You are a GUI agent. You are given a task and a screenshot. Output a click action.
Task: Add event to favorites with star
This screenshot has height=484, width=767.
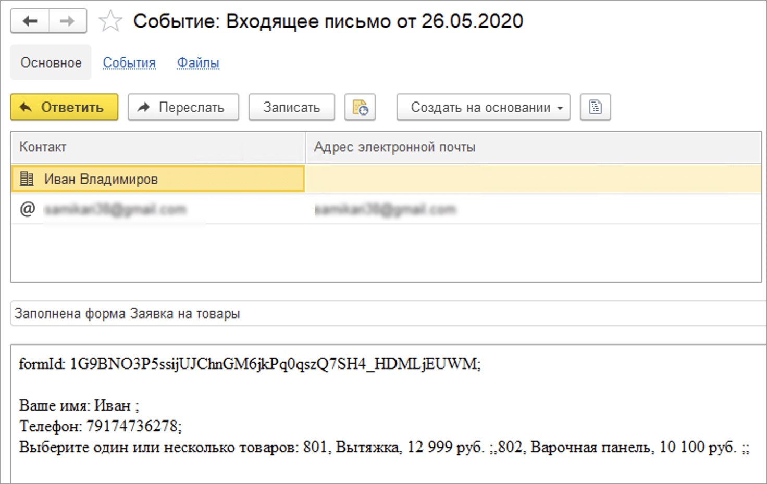(110, 22)
